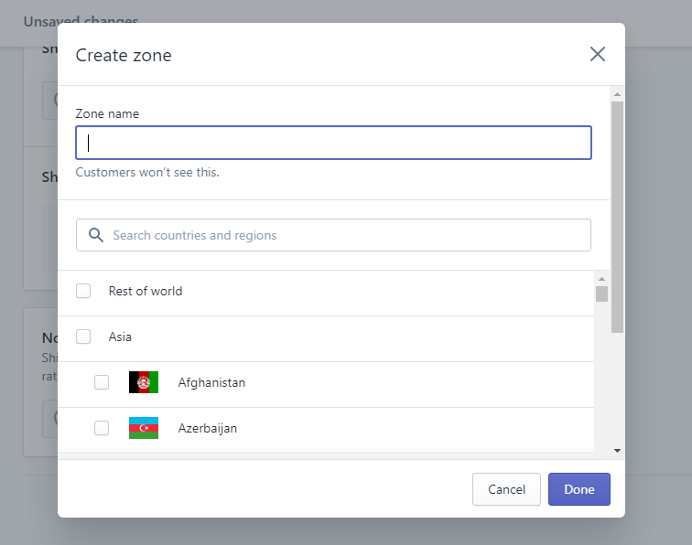The height and width of the screenshot is (545, 692).
Task: Tick the Asia region checkbox
Action: (83, 337)
